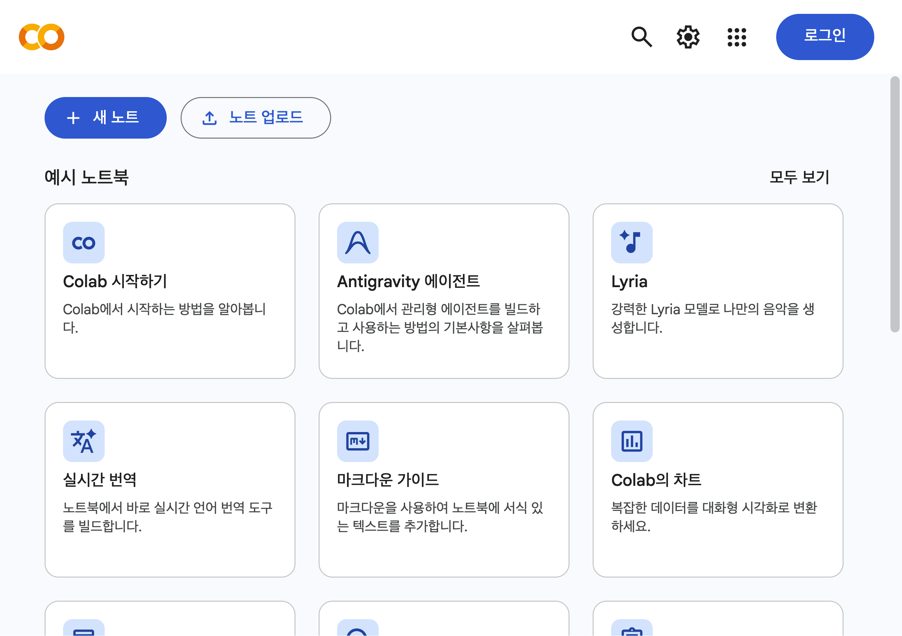The height and width of the screenshot is (636, 902).
Task: Open settings via the gear icon
Action: click(x=688, y=37)
